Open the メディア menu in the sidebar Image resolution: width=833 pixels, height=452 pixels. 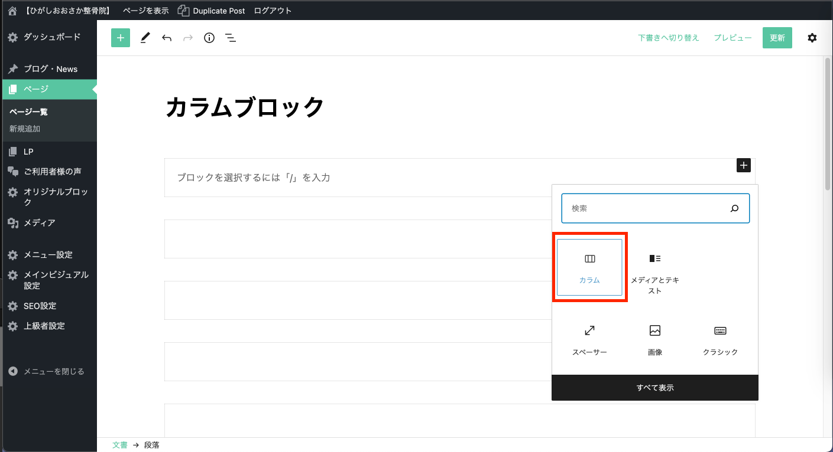pos(39,222)
